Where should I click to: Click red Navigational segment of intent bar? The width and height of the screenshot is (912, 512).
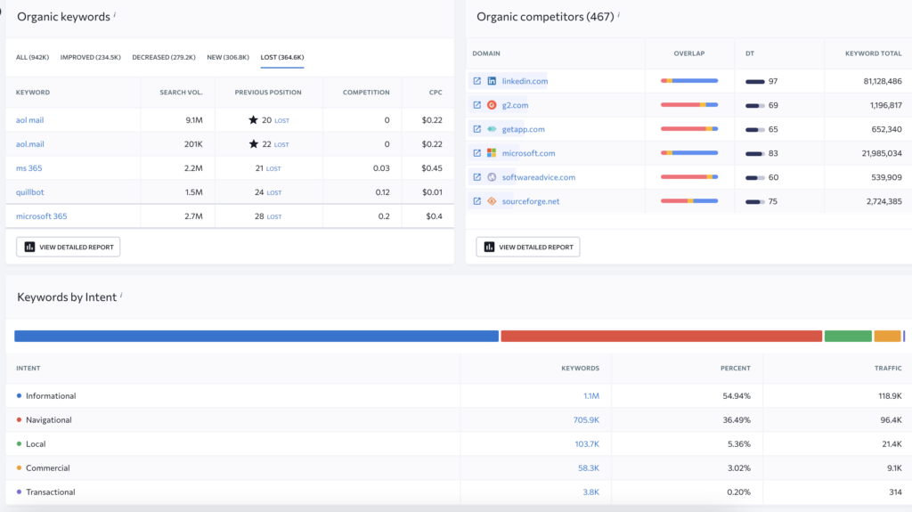point(662,336)
